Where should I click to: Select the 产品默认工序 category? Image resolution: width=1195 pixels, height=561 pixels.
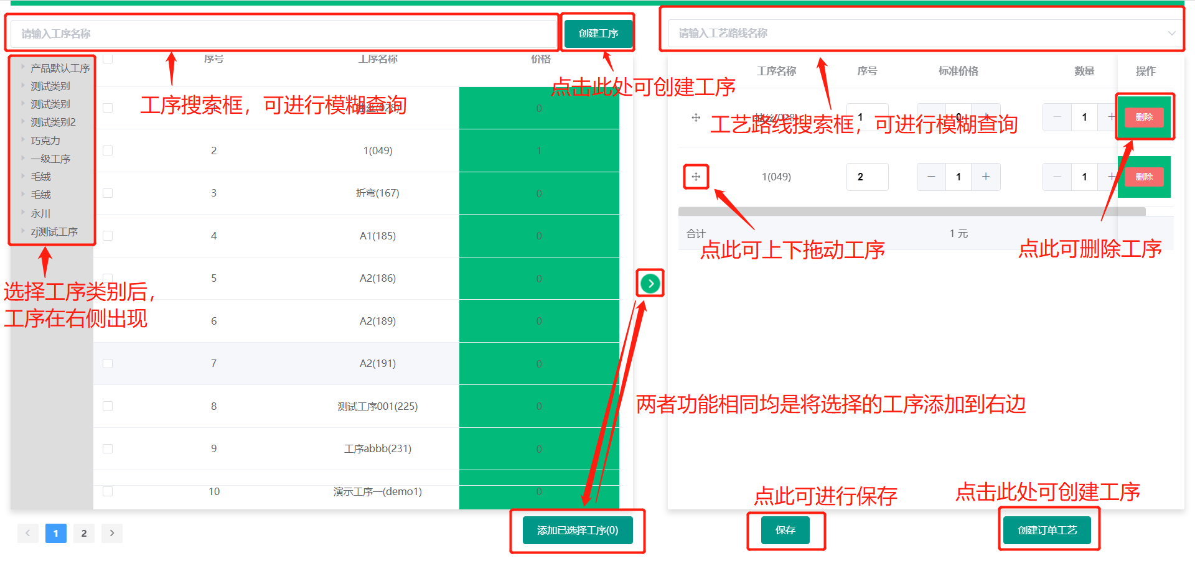point(60,68)
